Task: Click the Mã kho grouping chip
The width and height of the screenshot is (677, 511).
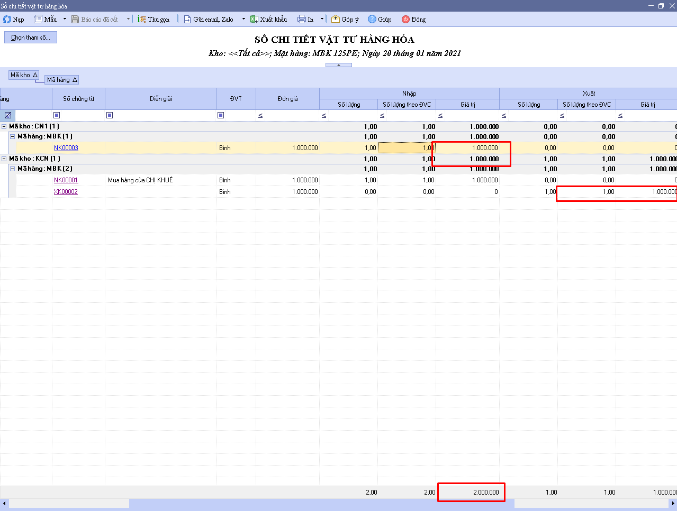Action: pyautogui.click(x=24, y=75)
